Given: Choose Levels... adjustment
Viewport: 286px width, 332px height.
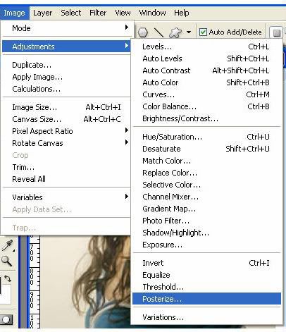Looking at the screenshot, I should click(206, 47).
